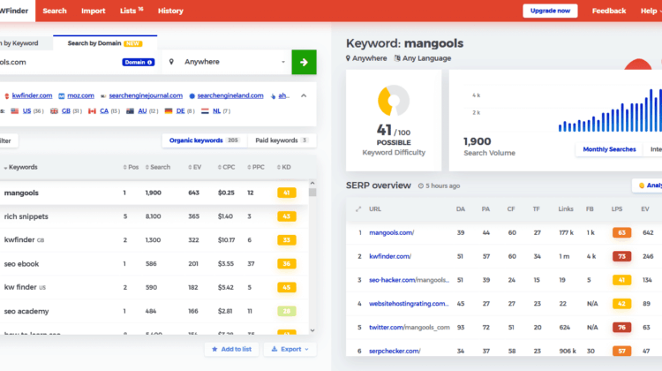Image resolution: width=662 pixels, height=371 pixels.
Task: Collapse the competitor domains panel chevron
Action: tap(304, 96)
